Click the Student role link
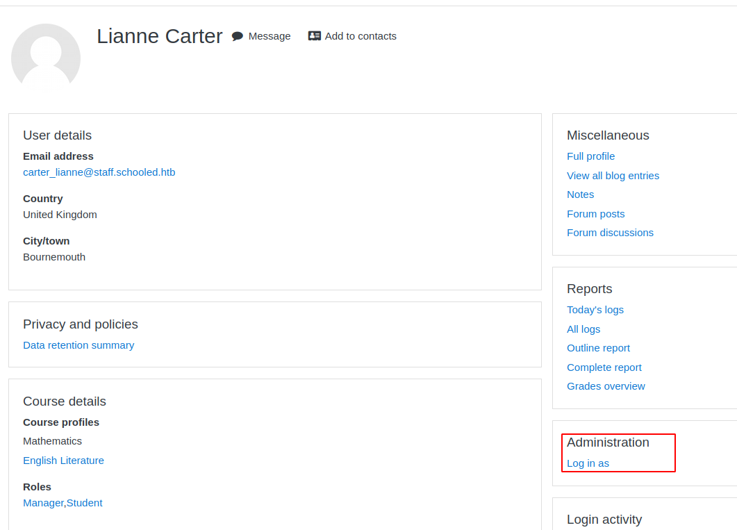Image resolution: width=737 pixels, height=530 pixels. [85, 503]
